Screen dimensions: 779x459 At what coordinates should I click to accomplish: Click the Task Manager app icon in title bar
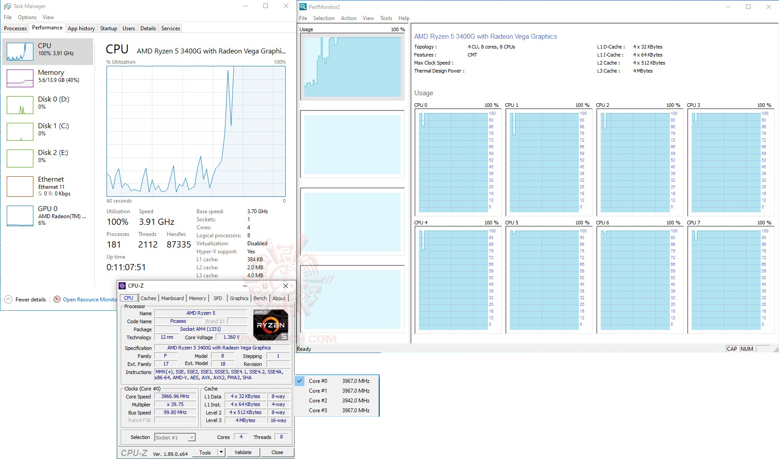[x=7, y=6]
